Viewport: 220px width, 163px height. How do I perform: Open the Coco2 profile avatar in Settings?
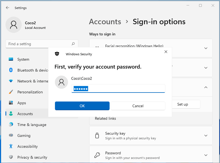point(14,25)
